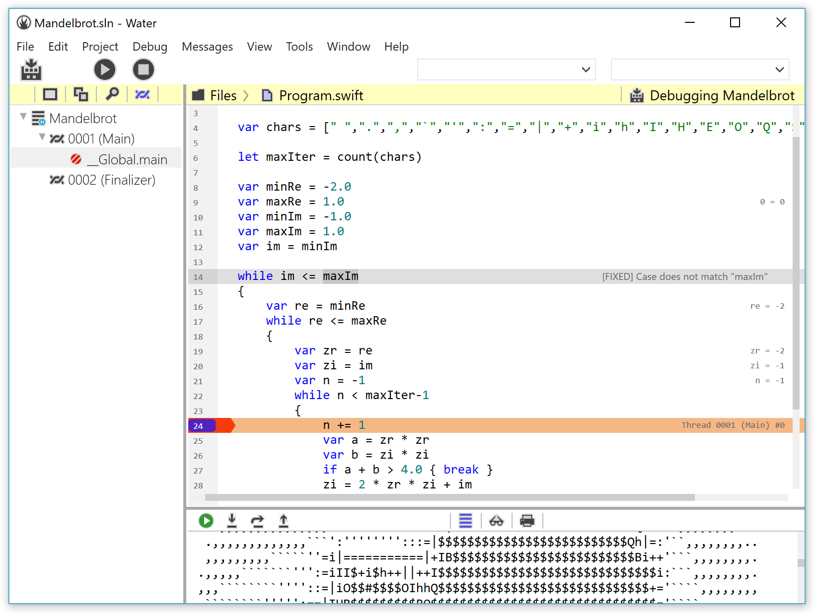The image size is (816, 615).
Task: Click the red stop icon beside __Global.main
Action: click(76, 159)
